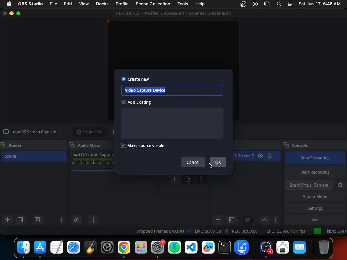Image resolution: width=347 pixels, height=260 pixels.
Task: Open Visual Studio Code from the Dock
Action: 191,247
